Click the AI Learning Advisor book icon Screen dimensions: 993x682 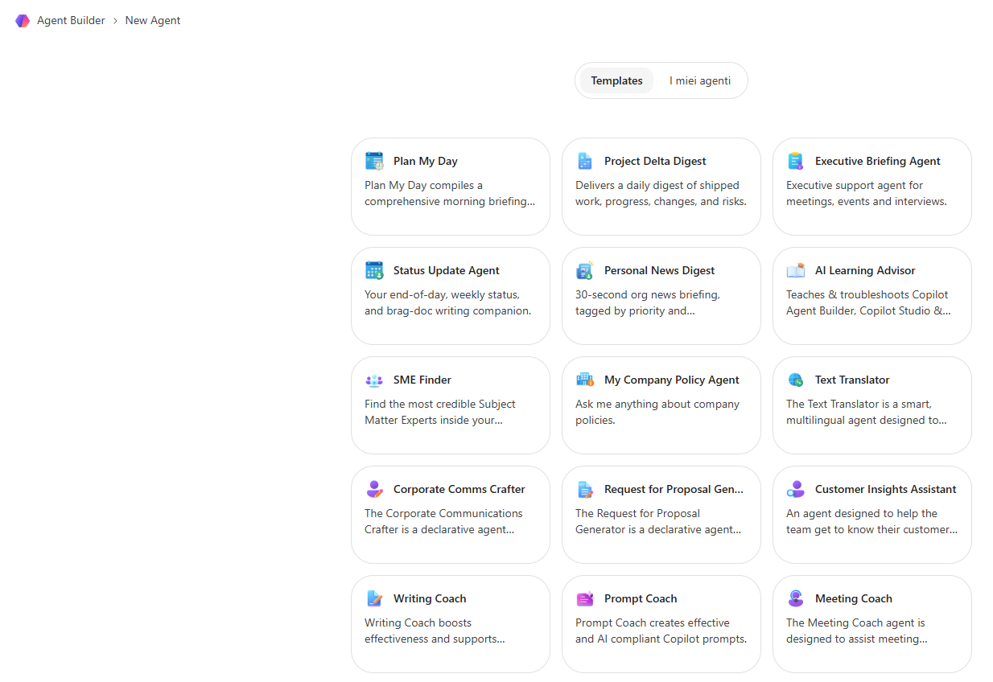point(796,270)
